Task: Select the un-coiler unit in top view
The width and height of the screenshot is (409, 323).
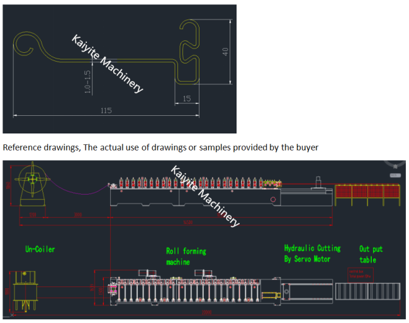Action: click(x=24, y=292)
